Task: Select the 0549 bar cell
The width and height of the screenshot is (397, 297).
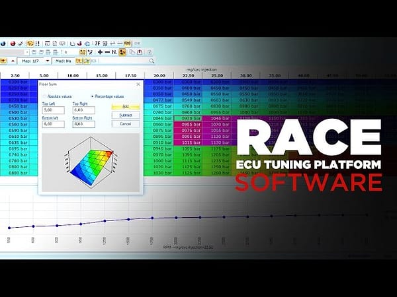Action: 188,100
